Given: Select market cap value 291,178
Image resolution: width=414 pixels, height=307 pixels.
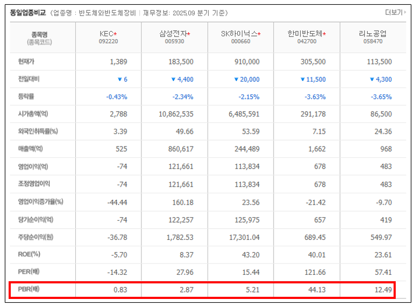Looking at the screenshot, I should 313,114.
